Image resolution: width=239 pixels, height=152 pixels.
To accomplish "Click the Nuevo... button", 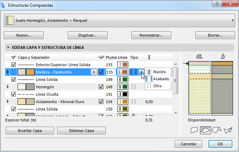I will click(24, 35).
